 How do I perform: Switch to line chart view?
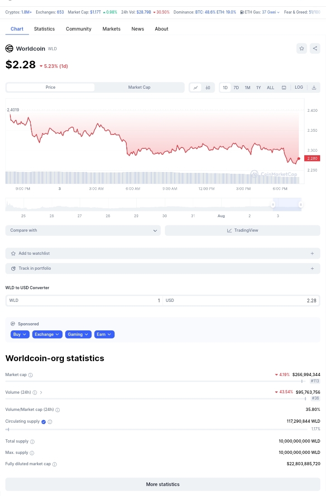(x=196, y=87)
